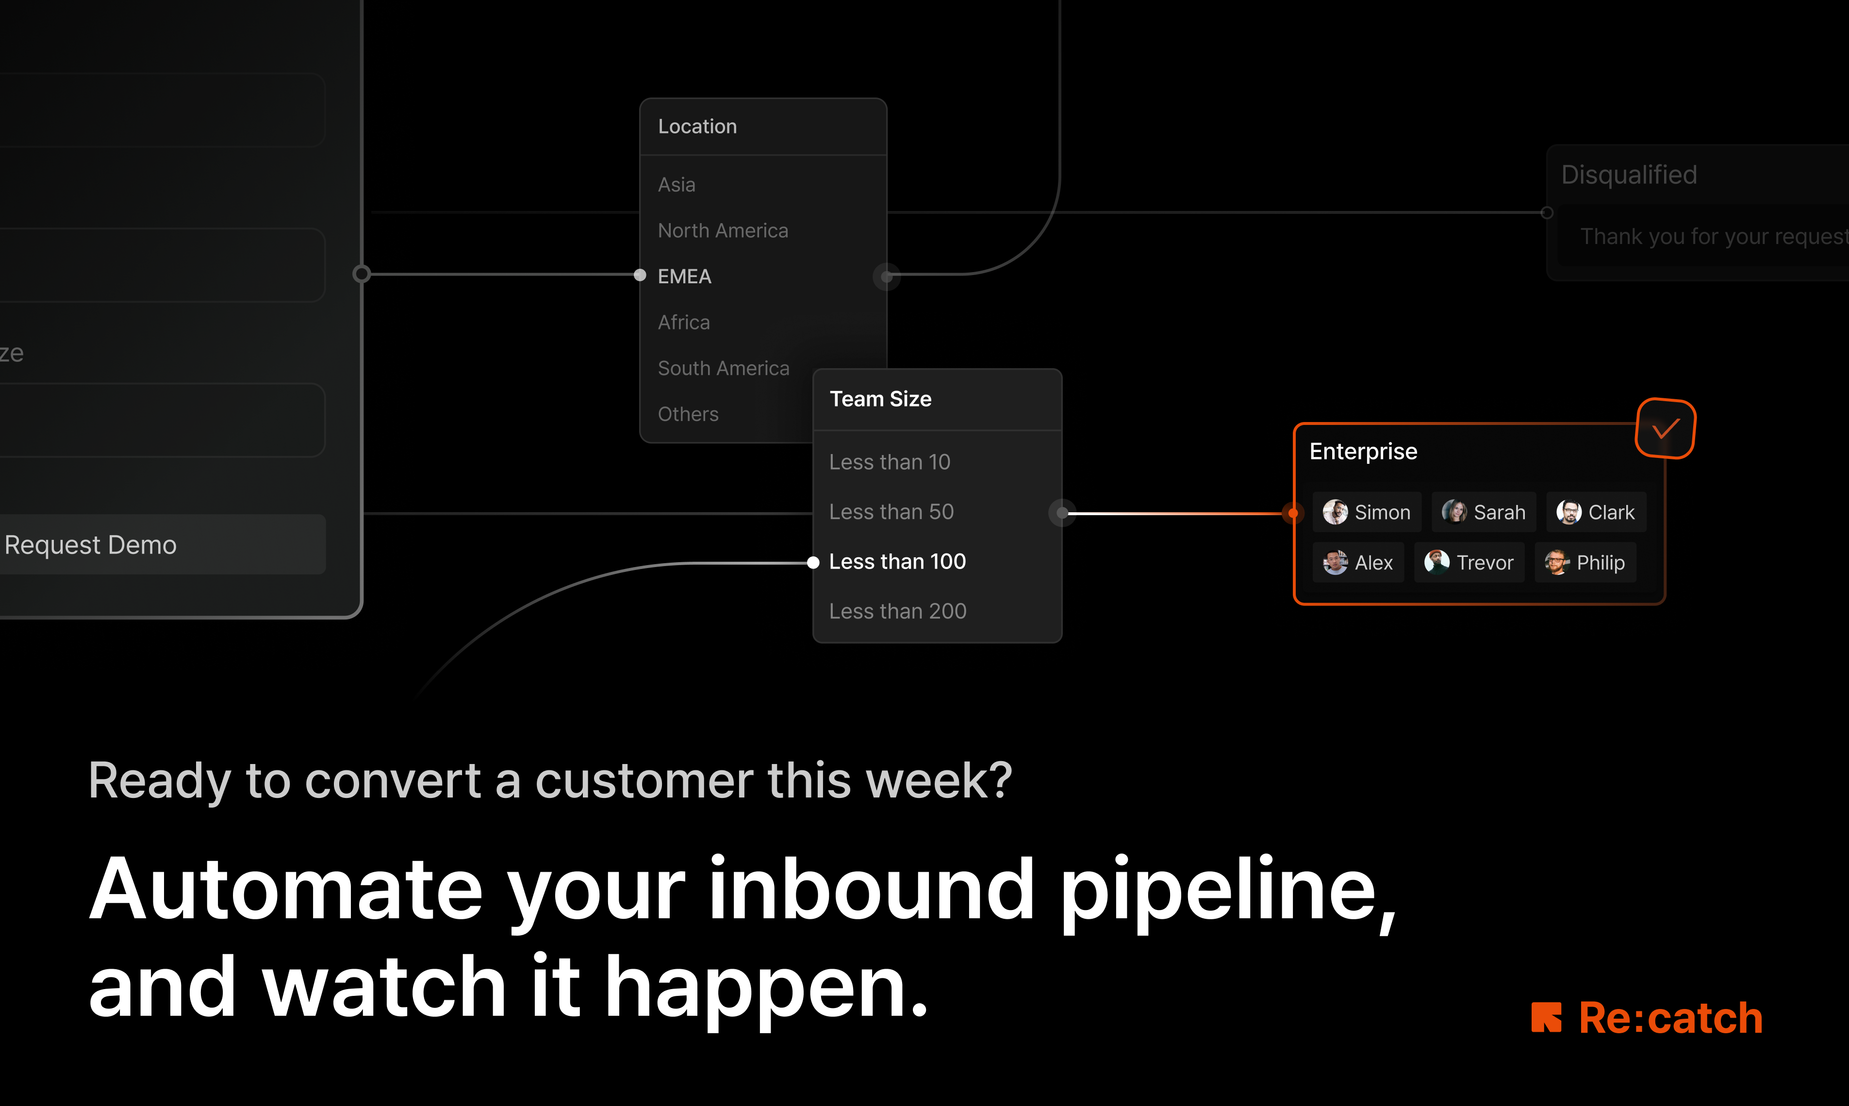This screenshot has height=1106, width=1849.
Task: Click the connection node on EMEA path
Action: pyautogui.click(x=886, y=274)
